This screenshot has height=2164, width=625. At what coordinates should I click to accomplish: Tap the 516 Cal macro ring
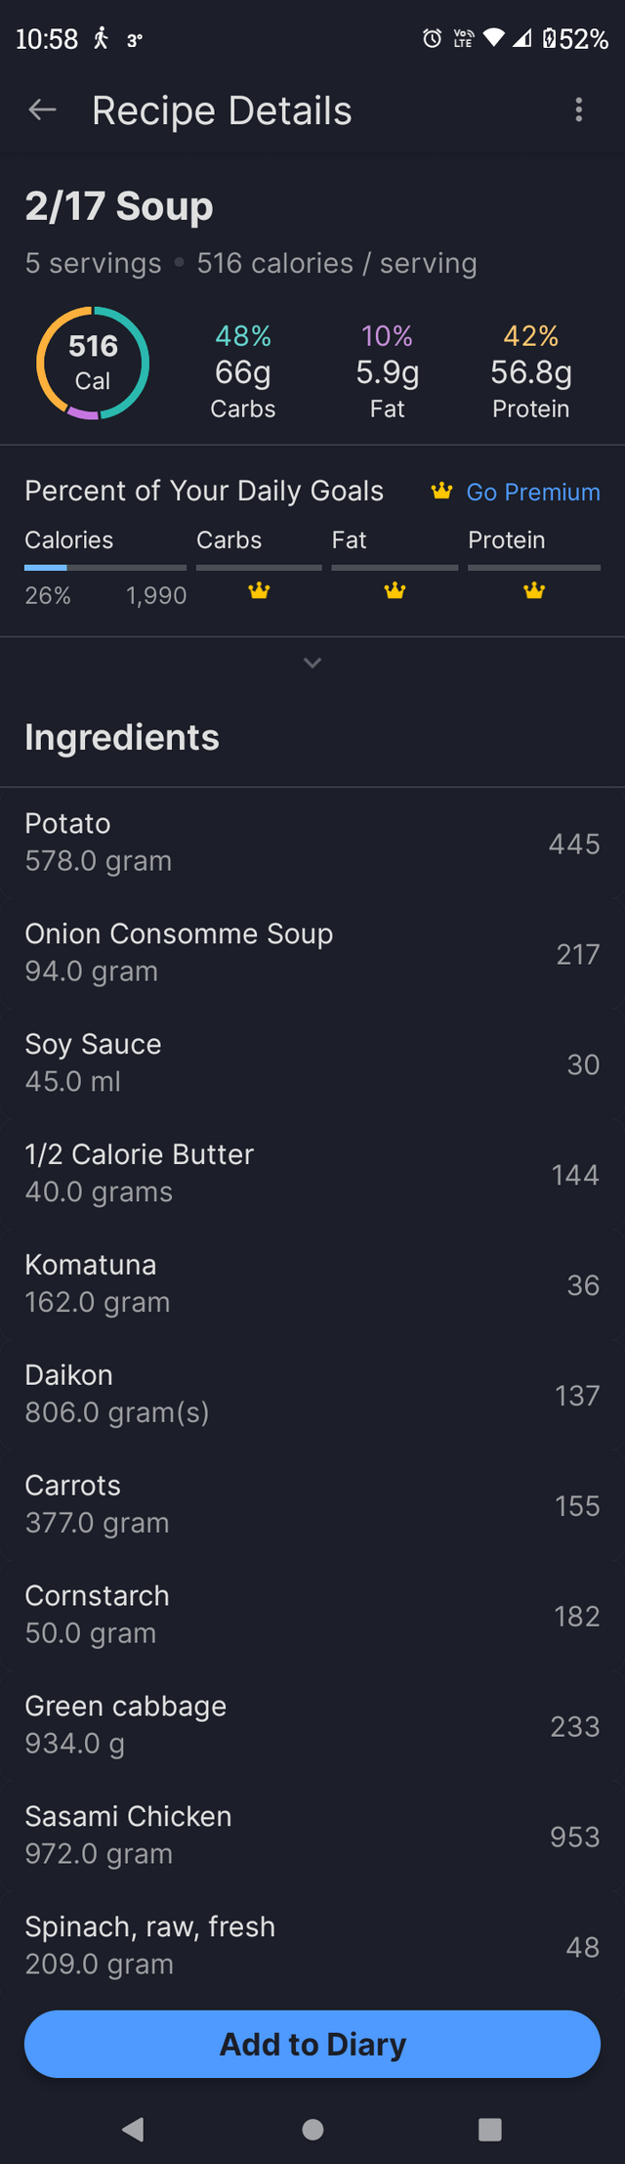tap(93, 363)
